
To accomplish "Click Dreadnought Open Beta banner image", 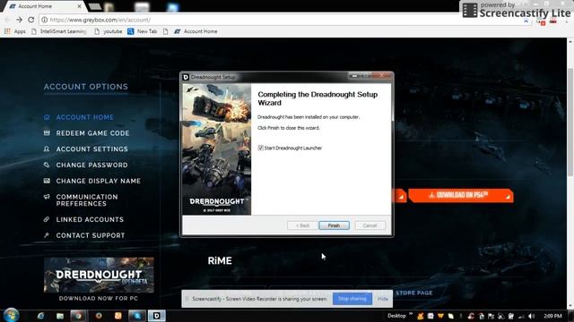I will click(x=99, y=275).
